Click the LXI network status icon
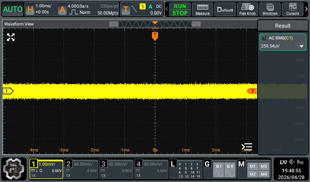This screenshot has width=310, height=182. [x=283, y=162]
